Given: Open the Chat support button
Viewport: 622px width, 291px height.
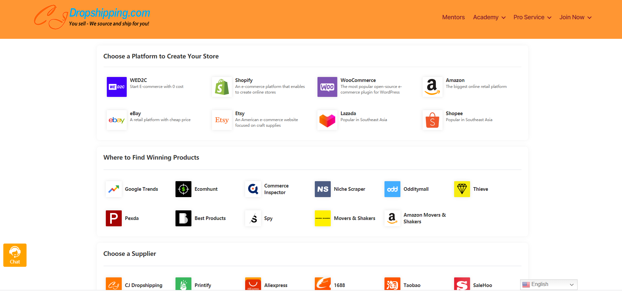Looking at the screenshot, I should point(15,255).
